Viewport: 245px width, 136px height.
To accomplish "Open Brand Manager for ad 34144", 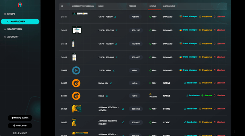I will (188, 57).
